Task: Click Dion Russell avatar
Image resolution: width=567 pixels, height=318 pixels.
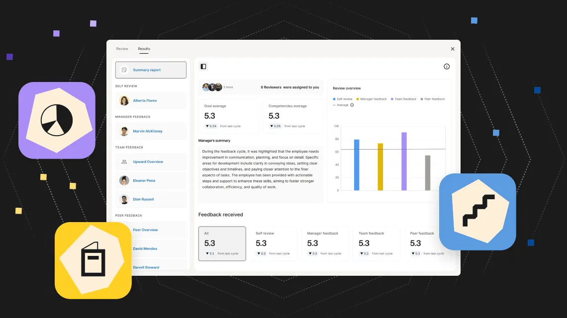Action: pyautogui.click(x=124, y=199)
